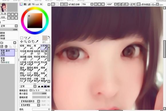166x111 pixels.
Task: Show the color wheel panel
Action: pyautogui.click(x=21, y=4)
